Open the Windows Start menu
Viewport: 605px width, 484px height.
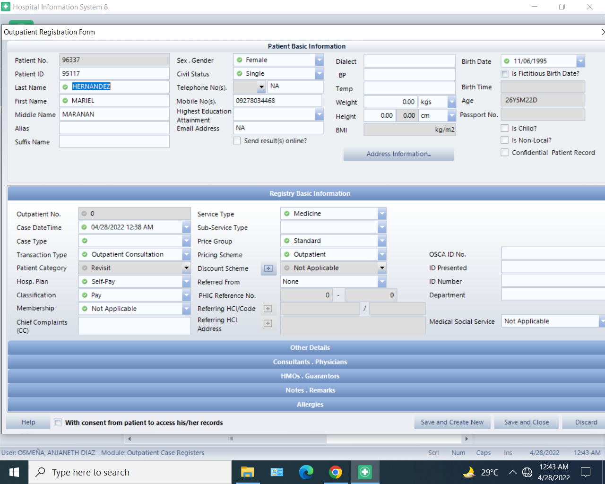point(14,472)
